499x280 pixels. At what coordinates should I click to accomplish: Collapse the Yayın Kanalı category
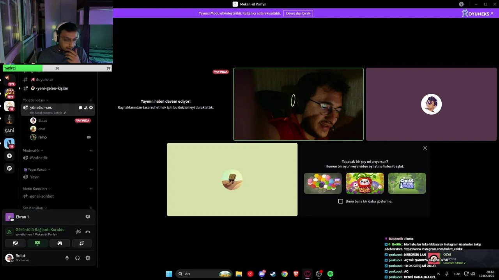click(x=37, y=170)
